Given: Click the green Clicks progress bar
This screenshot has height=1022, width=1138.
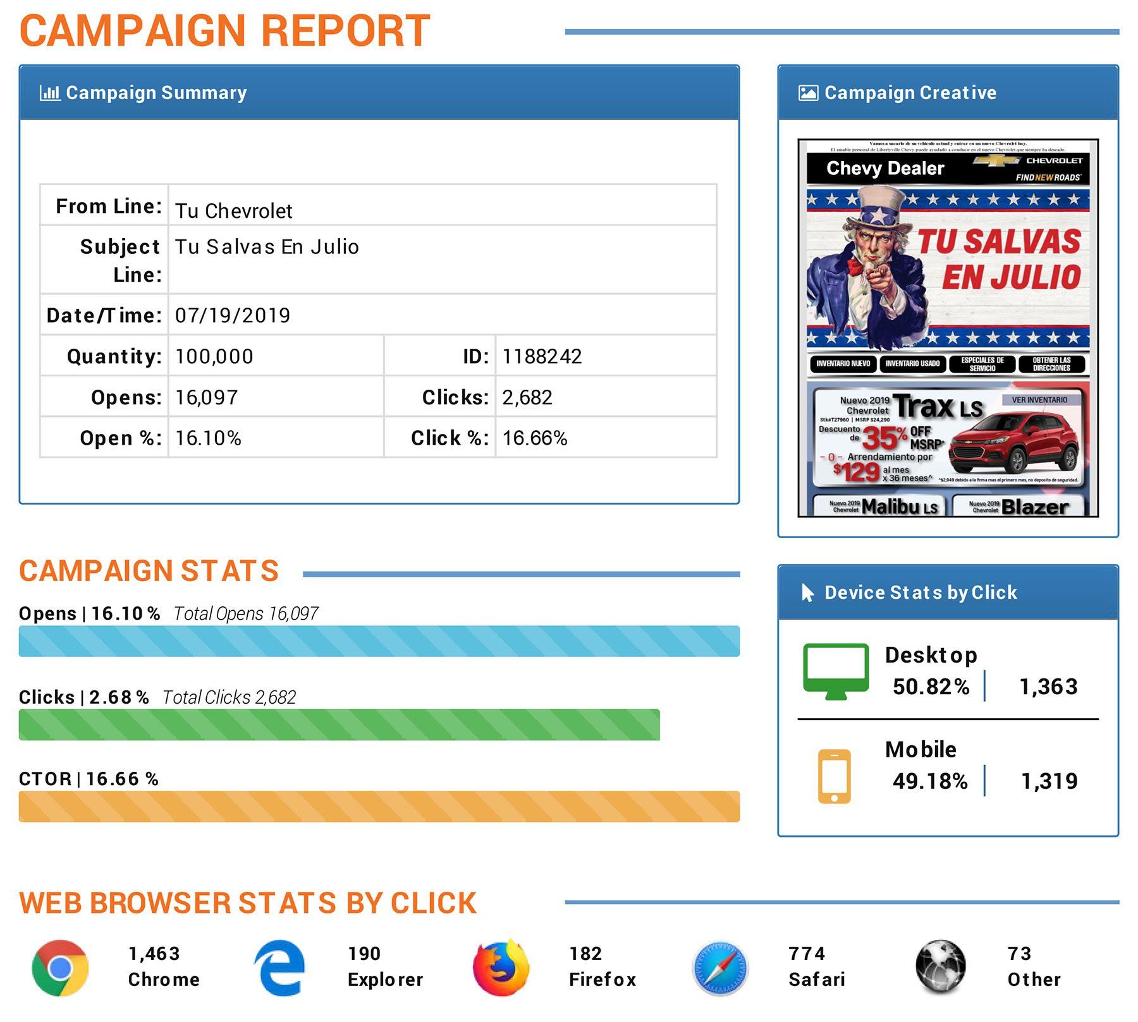Looking at the screenshot, I should 340,724.
